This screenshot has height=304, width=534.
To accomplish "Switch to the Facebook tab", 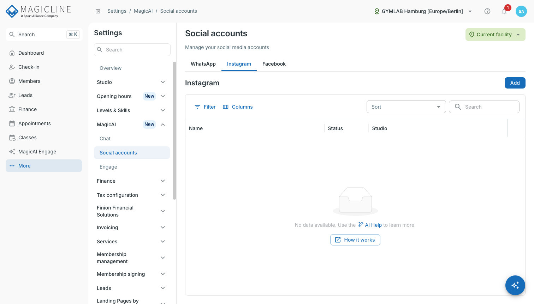I will pyautogui.click(x=274, y=64).
